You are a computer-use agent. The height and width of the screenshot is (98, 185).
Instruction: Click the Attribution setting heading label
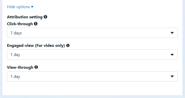[x=25, y=17]
